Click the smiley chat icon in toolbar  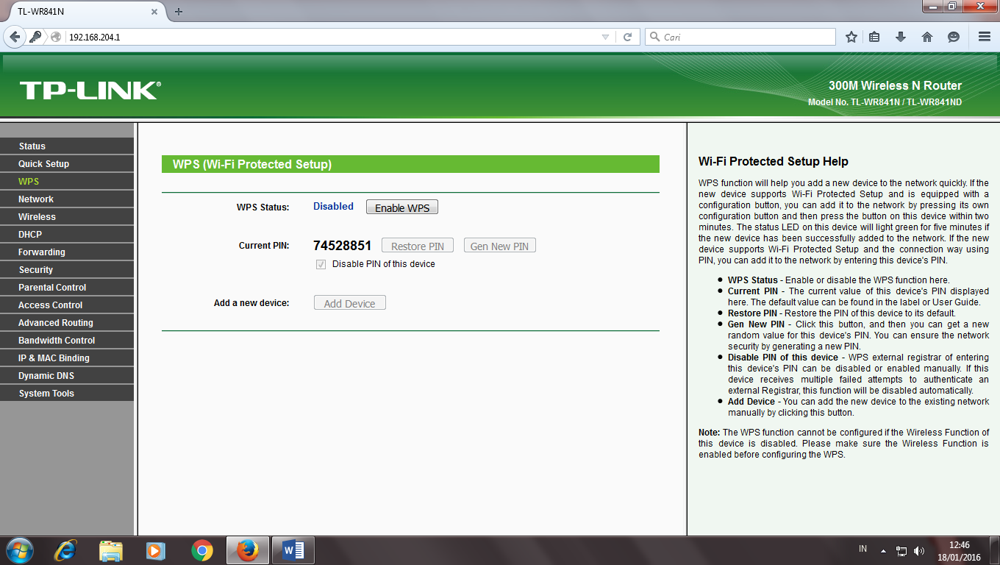click(954, 37)
